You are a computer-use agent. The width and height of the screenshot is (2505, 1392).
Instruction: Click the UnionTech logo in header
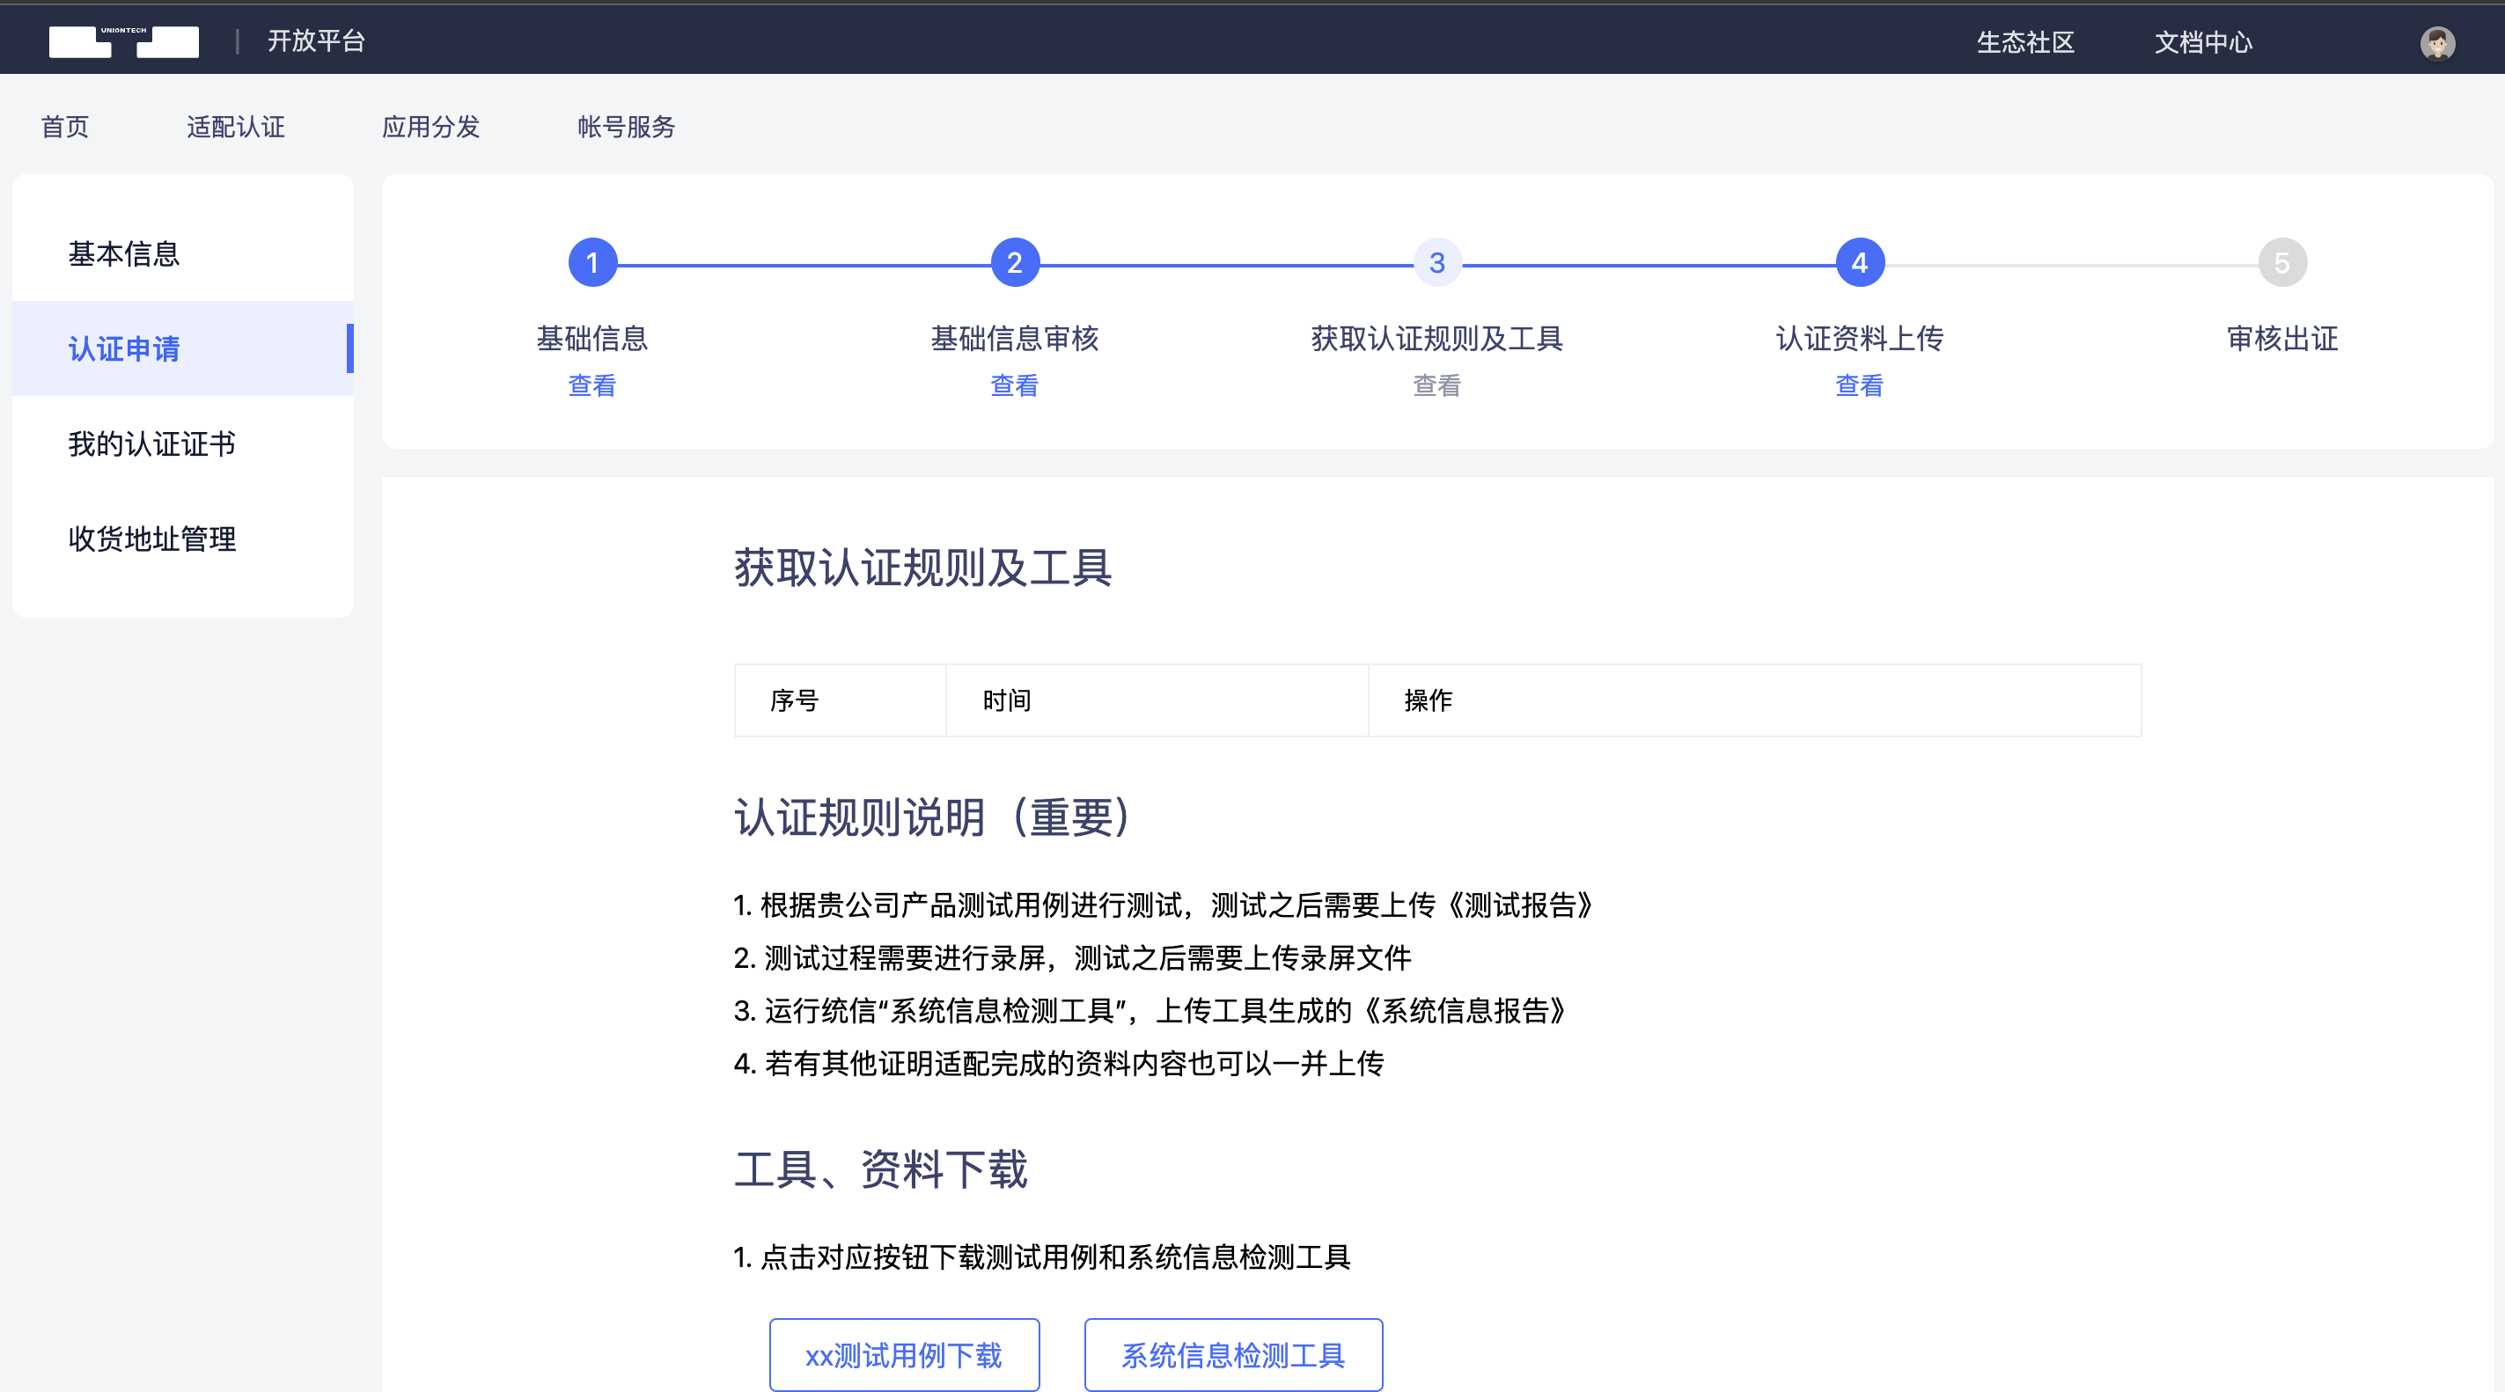tap(123, 40)
